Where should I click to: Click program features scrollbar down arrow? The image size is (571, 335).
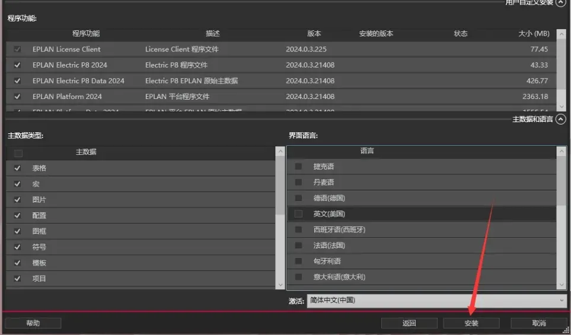point(561,107)
